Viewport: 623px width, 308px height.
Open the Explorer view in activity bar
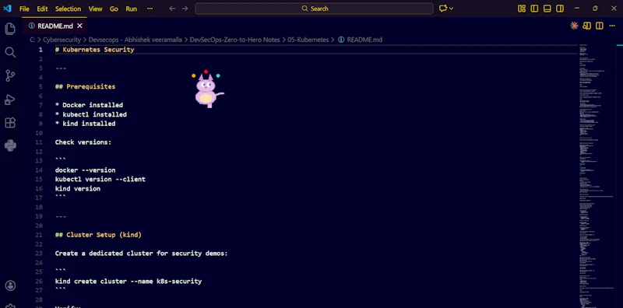coord(10,29)
